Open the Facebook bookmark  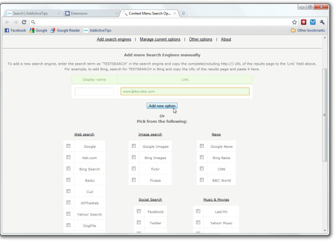16,30
